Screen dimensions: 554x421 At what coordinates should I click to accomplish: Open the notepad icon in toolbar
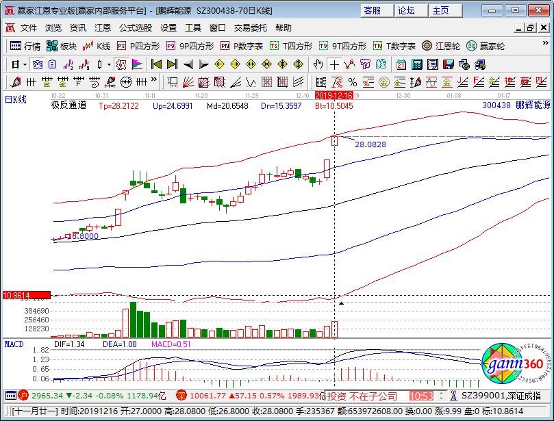(433, 64)
